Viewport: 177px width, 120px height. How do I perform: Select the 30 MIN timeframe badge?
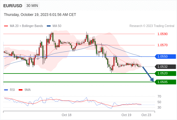32,6
